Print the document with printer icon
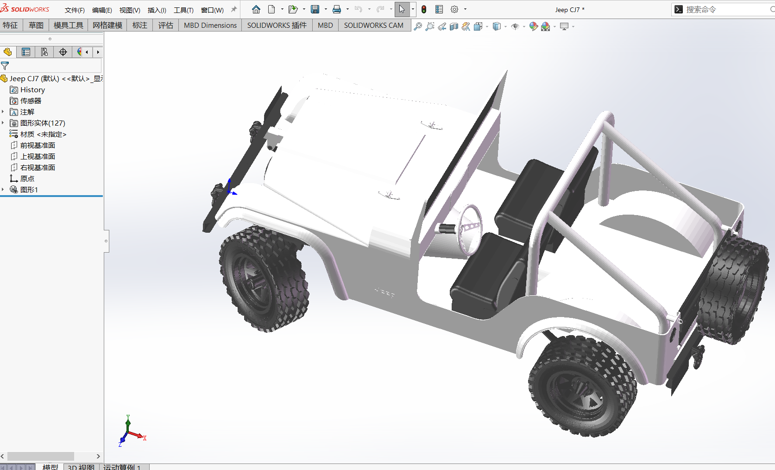775x470 pixels. pyautogui.click(x=337, y=9)
